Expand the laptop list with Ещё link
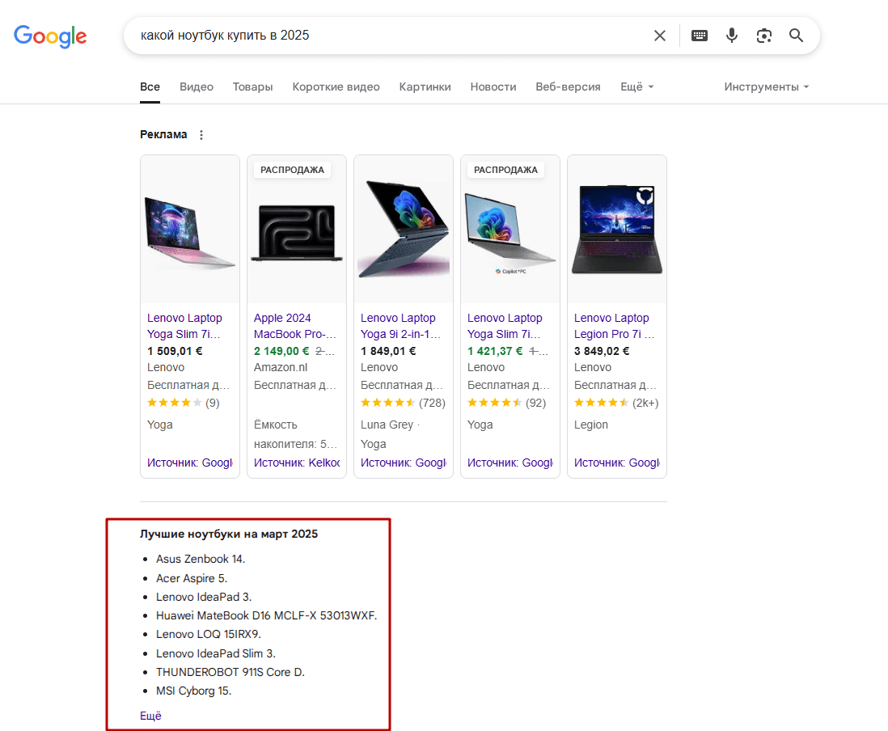Viewport: 888px width, 731px height. pos(150,716)
